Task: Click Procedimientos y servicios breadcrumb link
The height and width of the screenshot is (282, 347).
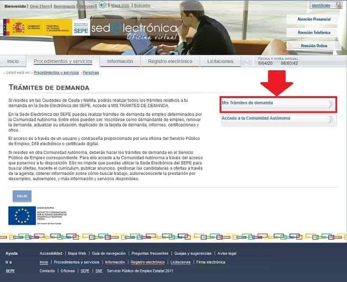Action: tap(56, 73)
